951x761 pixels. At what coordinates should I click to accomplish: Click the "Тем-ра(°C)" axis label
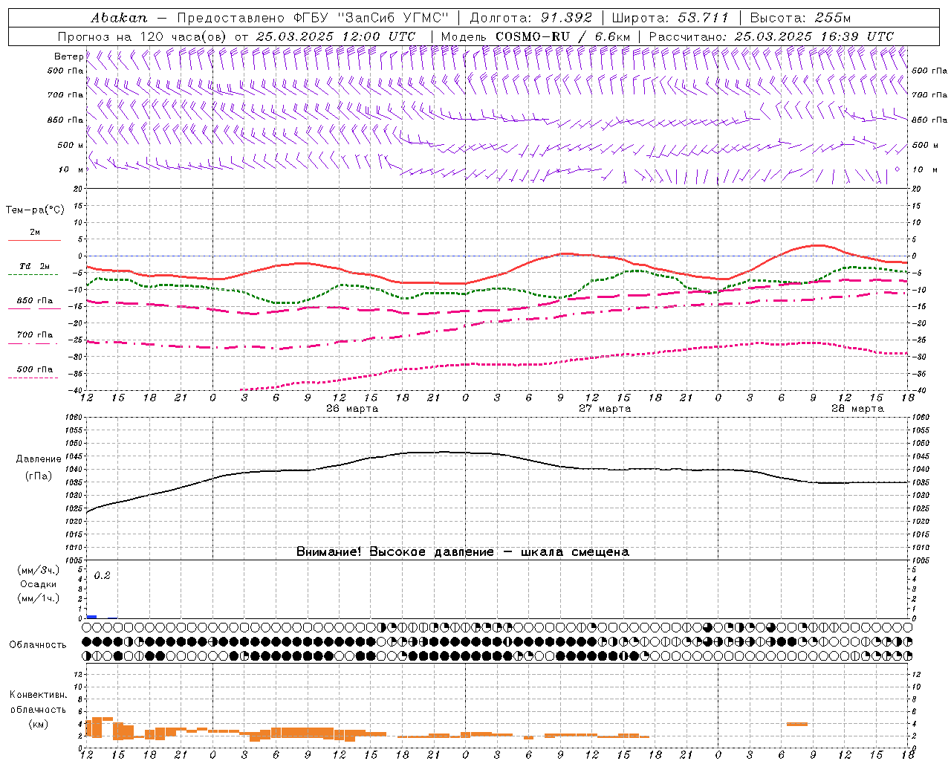click(x=35, y=210)
